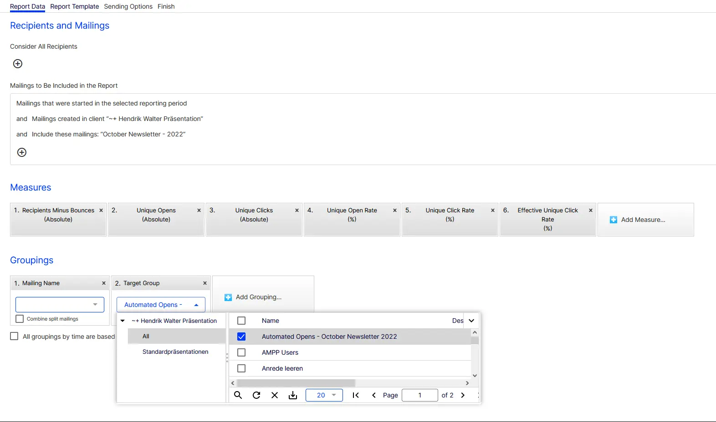Click the Add Grouping plus icon

coord(228,297)
